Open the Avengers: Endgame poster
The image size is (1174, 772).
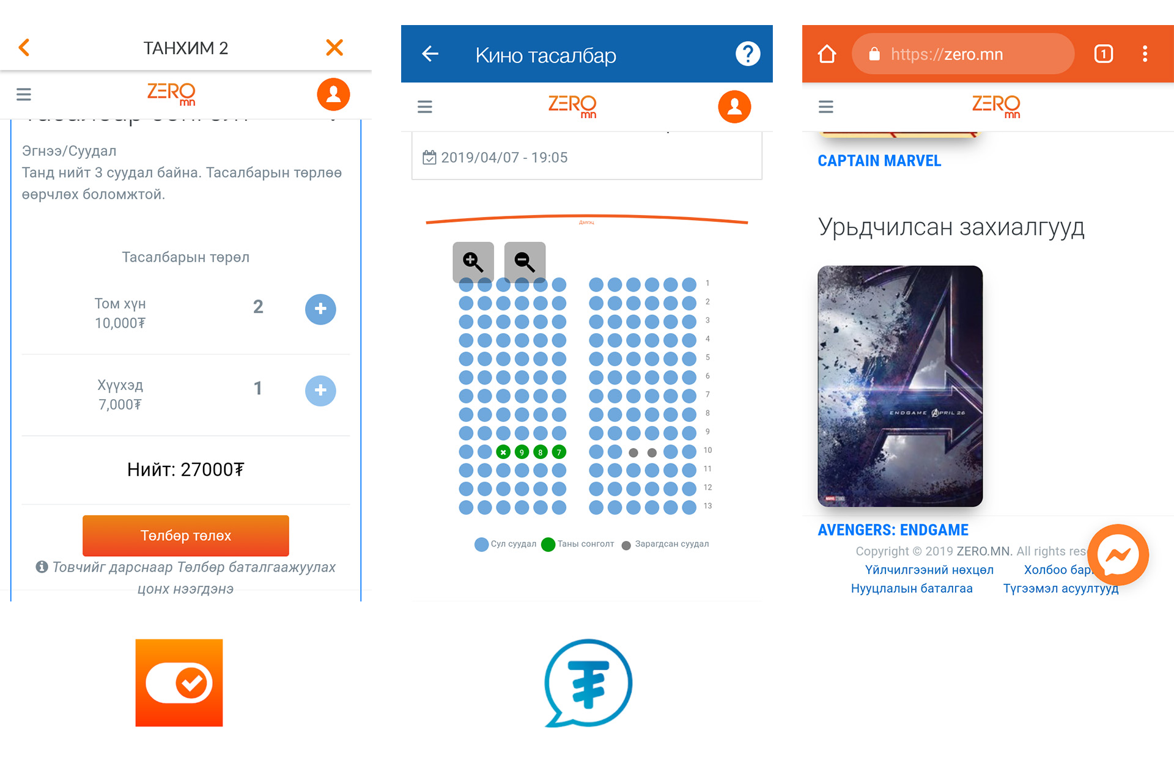pos(900,386)
